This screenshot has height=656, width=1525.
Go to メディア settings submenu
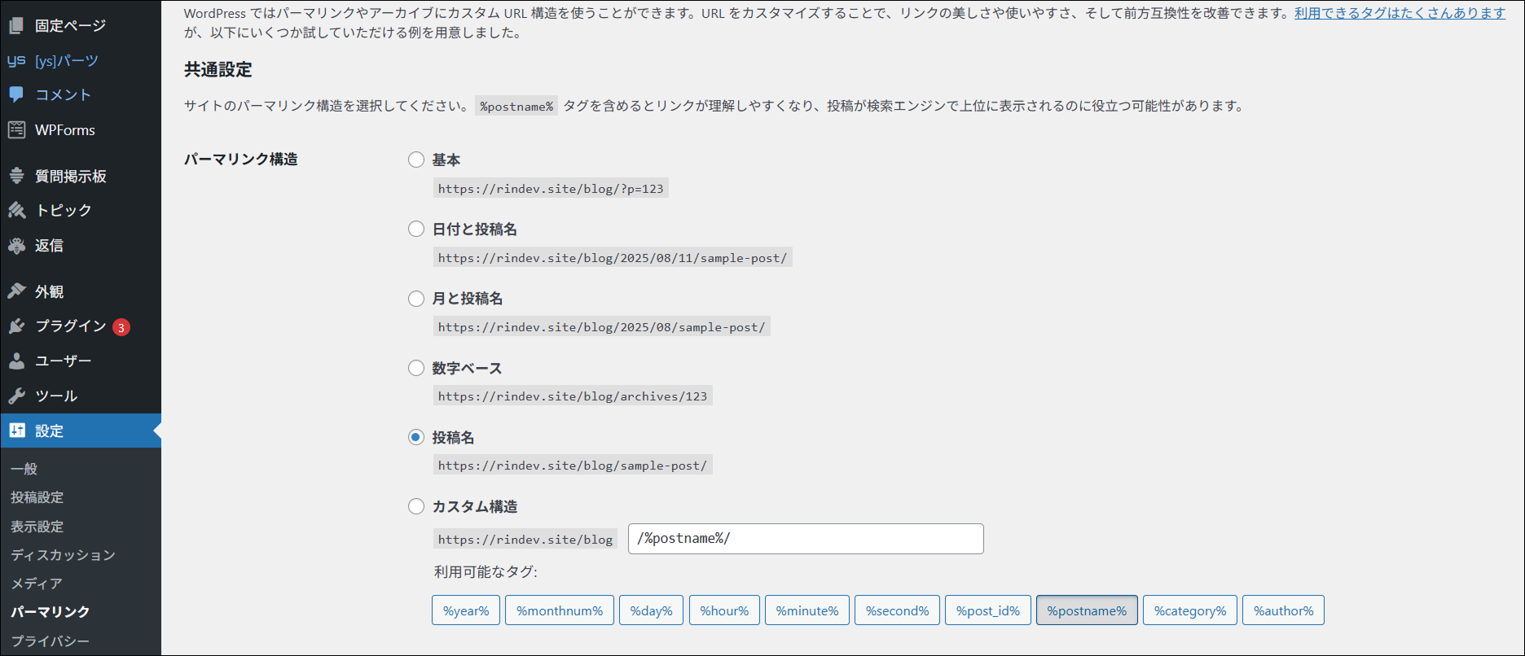(37, 584)
